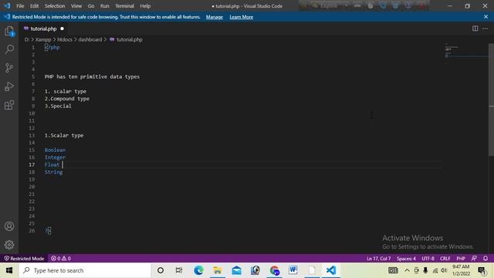The width and height of the screenshot is (494, 278).
Task: Click Xampp in the breadcrumb path
Action: [x=43, y=39]
